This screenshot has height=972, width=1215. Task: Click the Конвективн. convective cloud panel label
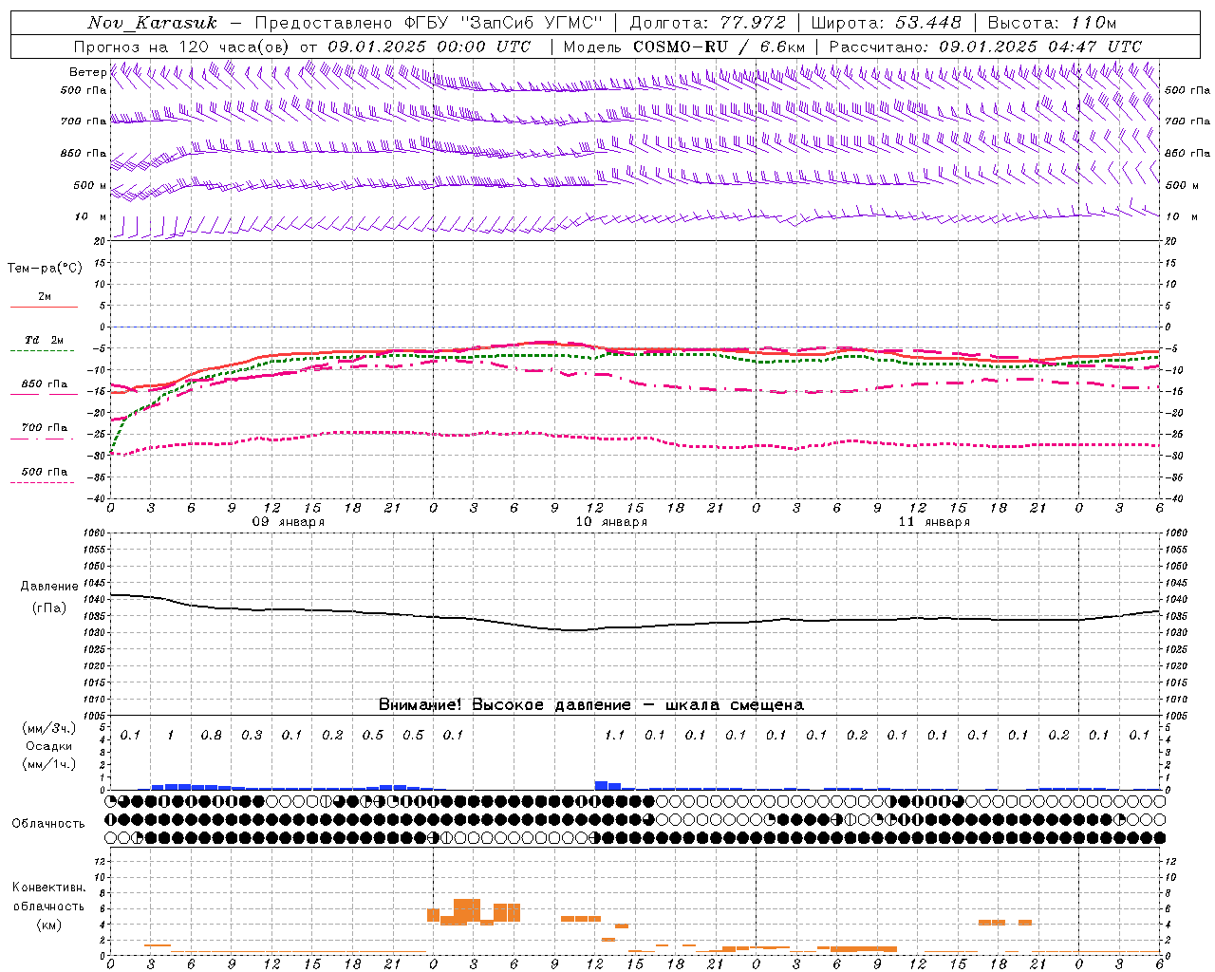pyautogui.click(x=49, y=888)
